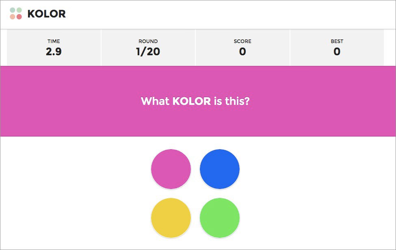
Task: Click the best value 0
Action: (337, 52)
